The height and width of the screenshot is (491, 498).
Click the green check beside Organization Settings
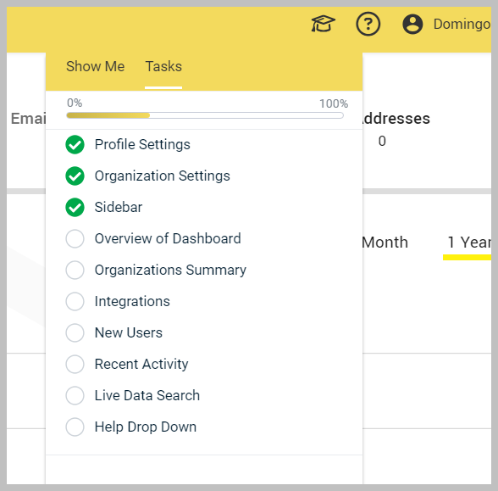coord(75,176)
